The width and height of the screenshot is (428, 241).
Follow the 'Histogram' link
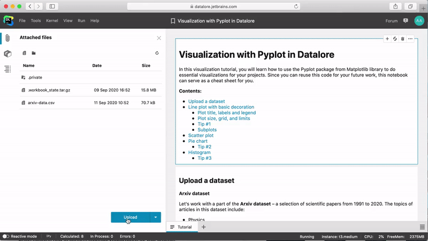[x=199, y=152]
